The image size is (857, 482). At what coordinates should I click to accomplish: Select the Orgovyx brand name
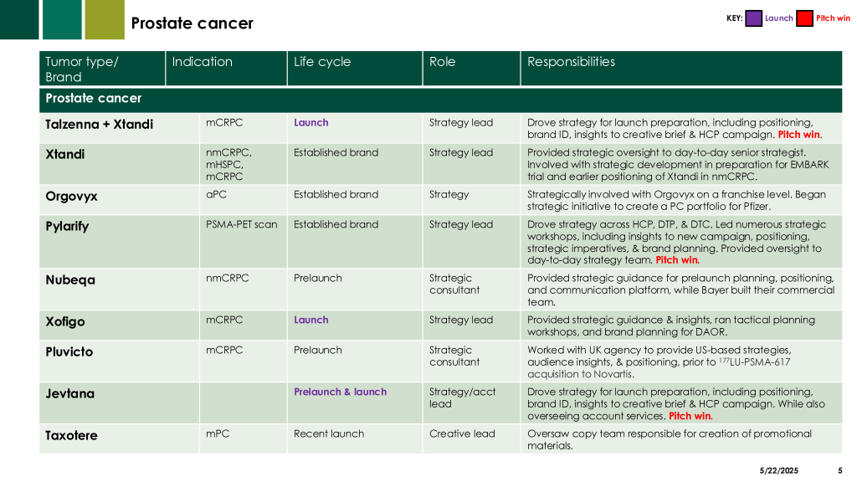pyautogui.click(x=71, y=197)
